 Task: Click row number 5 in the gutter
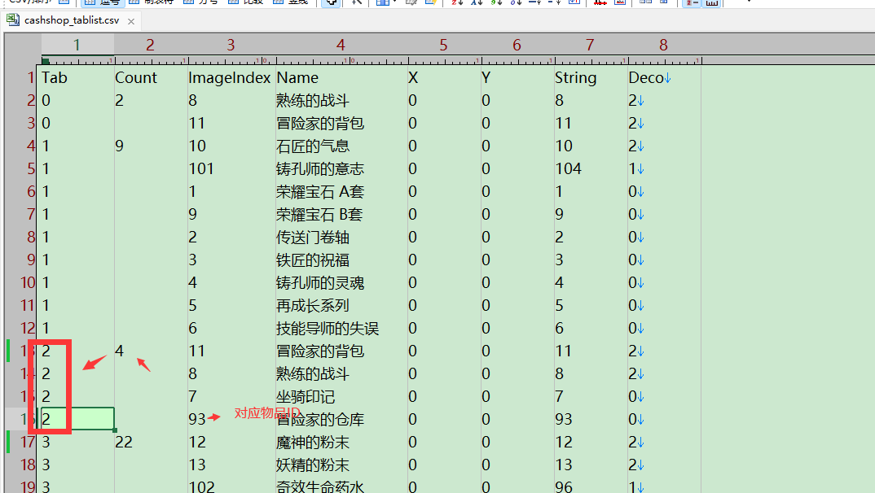click(30, 168)
